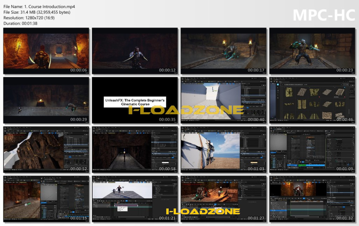
Task: Click the Resolution '1280x720 (16:9)' line
Action: click(29, 18)
